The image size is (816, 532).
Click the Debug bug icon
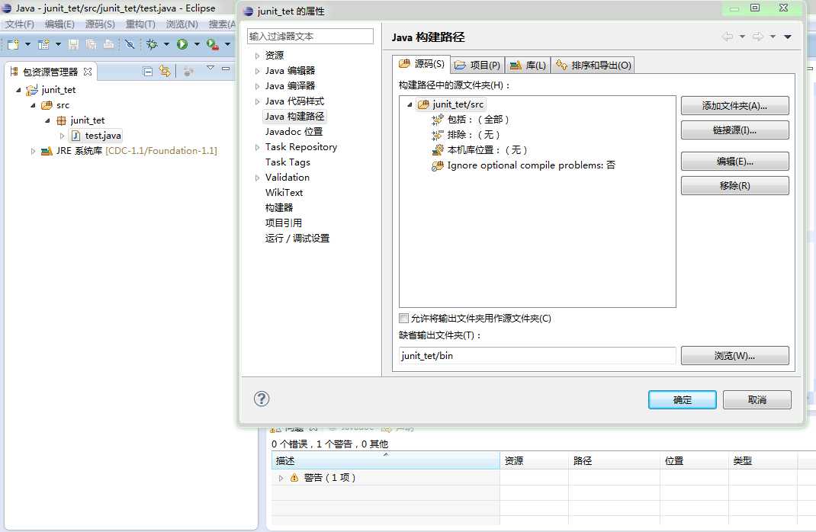(x=152, y=44)
